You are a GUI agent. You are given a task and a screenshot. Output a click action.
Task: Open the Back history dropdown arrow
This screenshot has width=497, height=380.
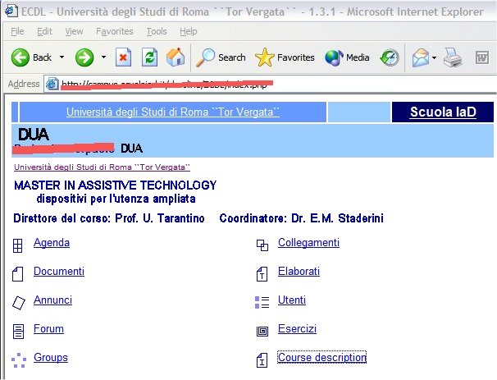point(62,57)
